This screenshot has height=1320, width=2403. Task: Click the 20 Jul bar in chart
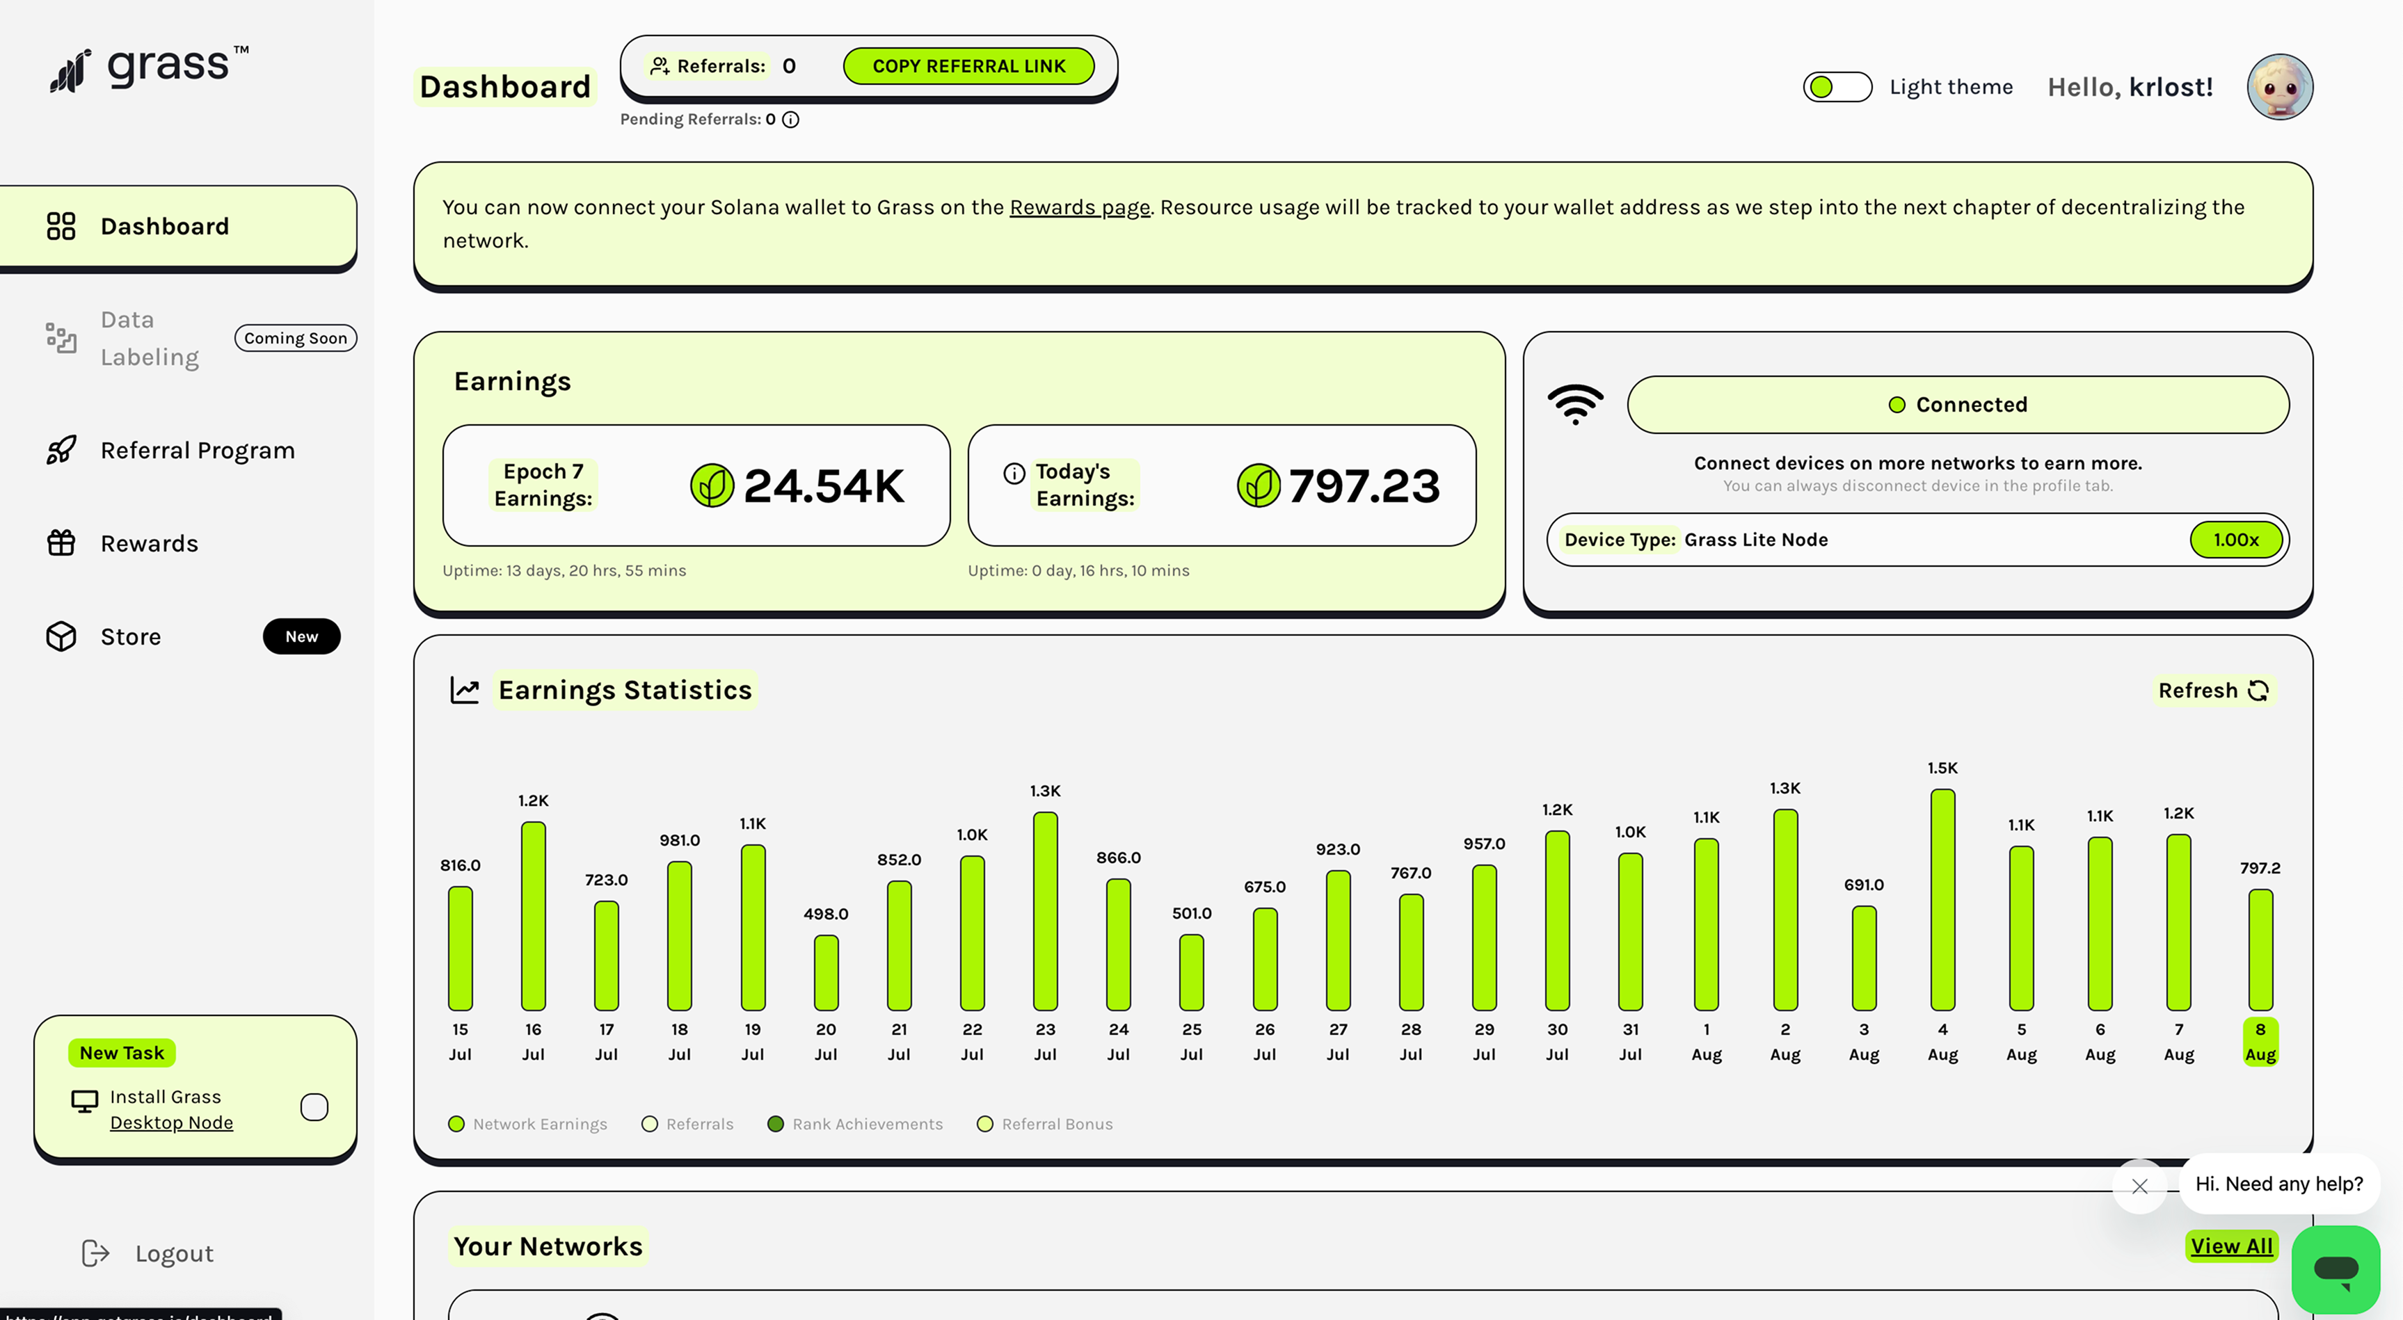(826, 972)
